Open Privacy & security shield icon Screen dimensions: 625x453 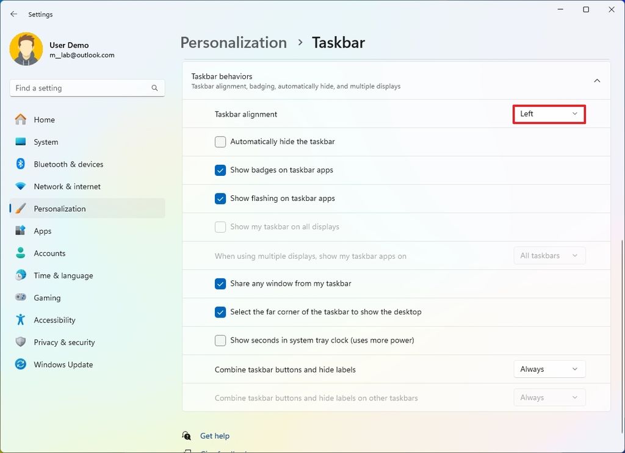click(21, 342)
